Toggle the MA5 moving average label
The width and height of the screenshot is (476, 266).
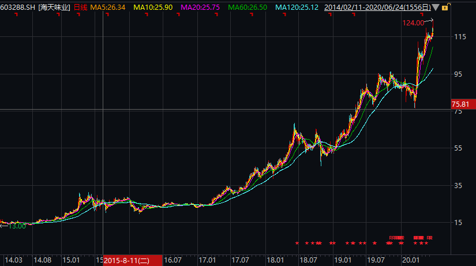pos(108,8)
